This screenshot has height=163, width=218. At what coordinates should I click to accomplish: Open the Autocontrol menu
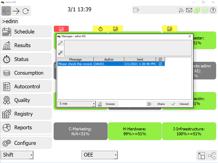pos(26,87)
